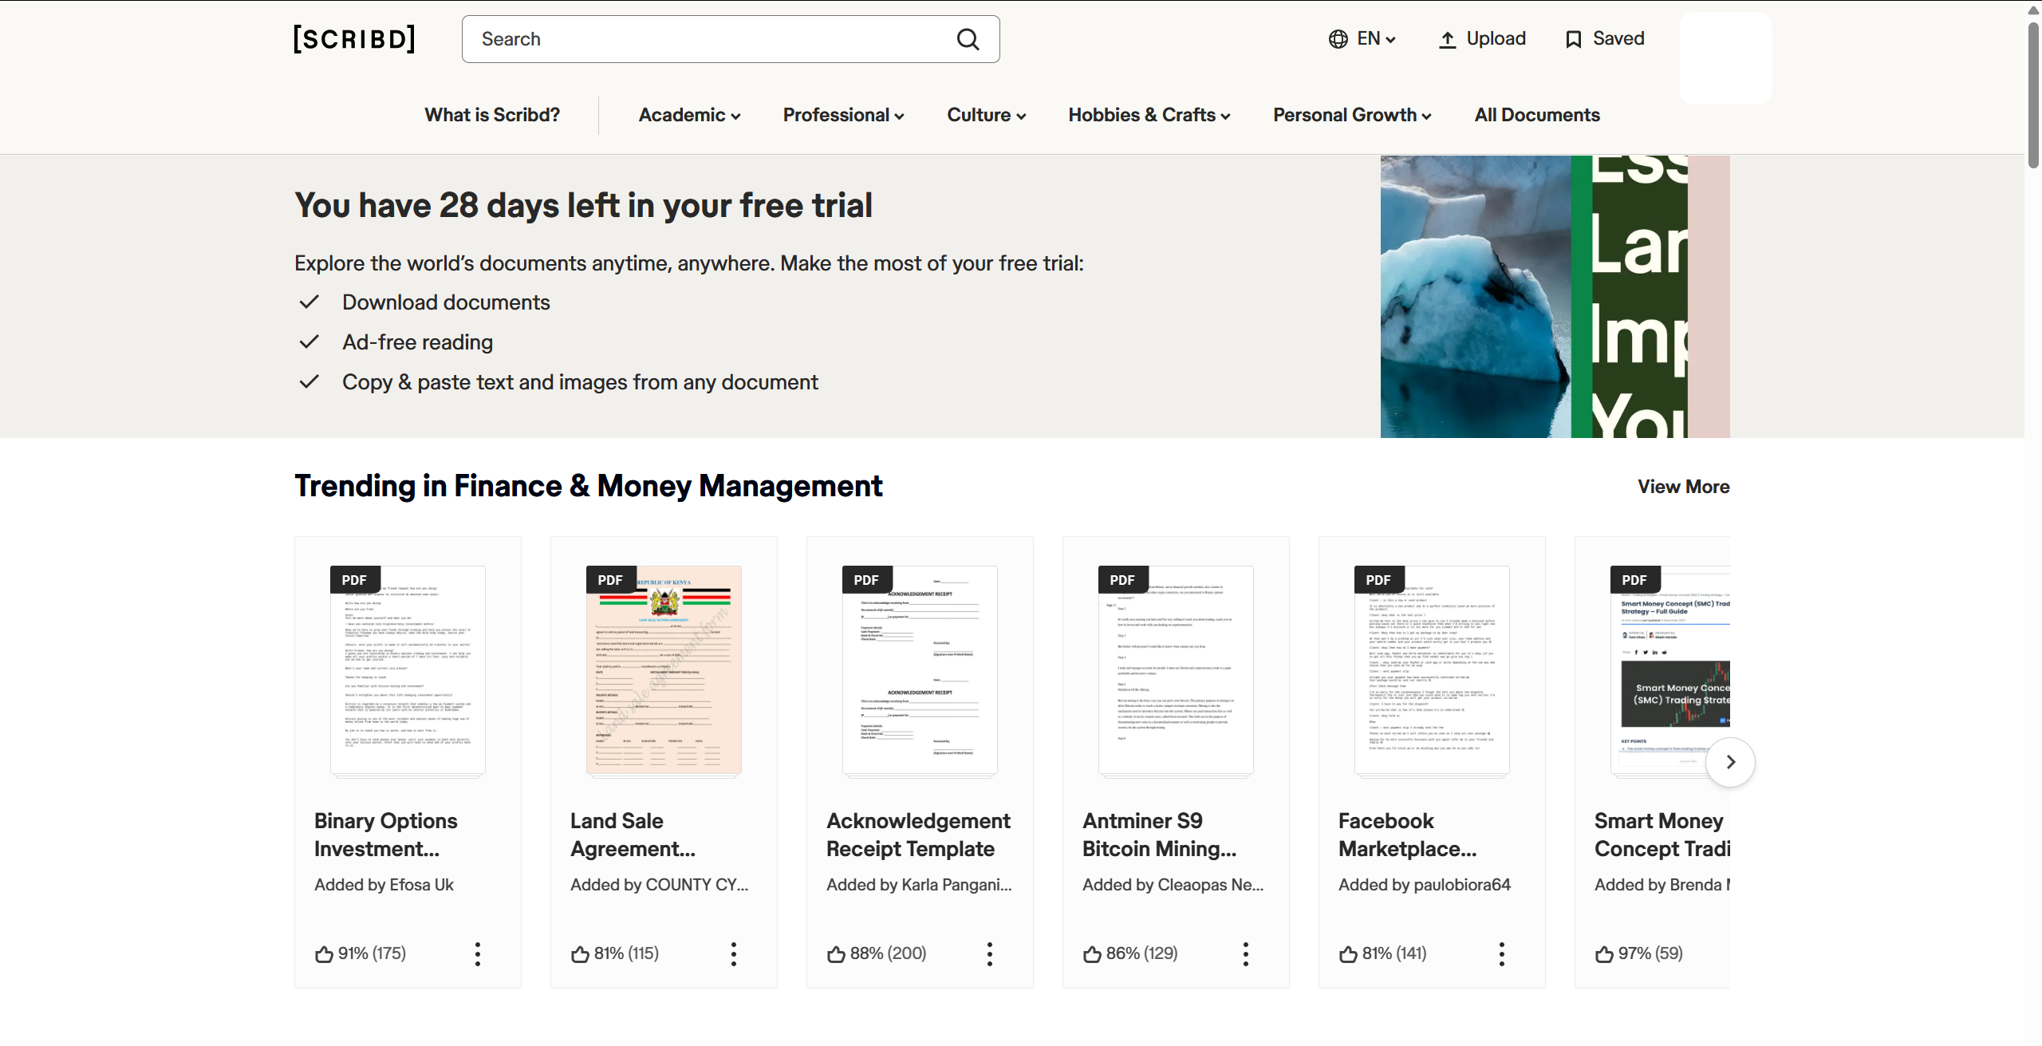The image size is (2042, 1046).
Task: Click into the Search input field
Action: 710,39
